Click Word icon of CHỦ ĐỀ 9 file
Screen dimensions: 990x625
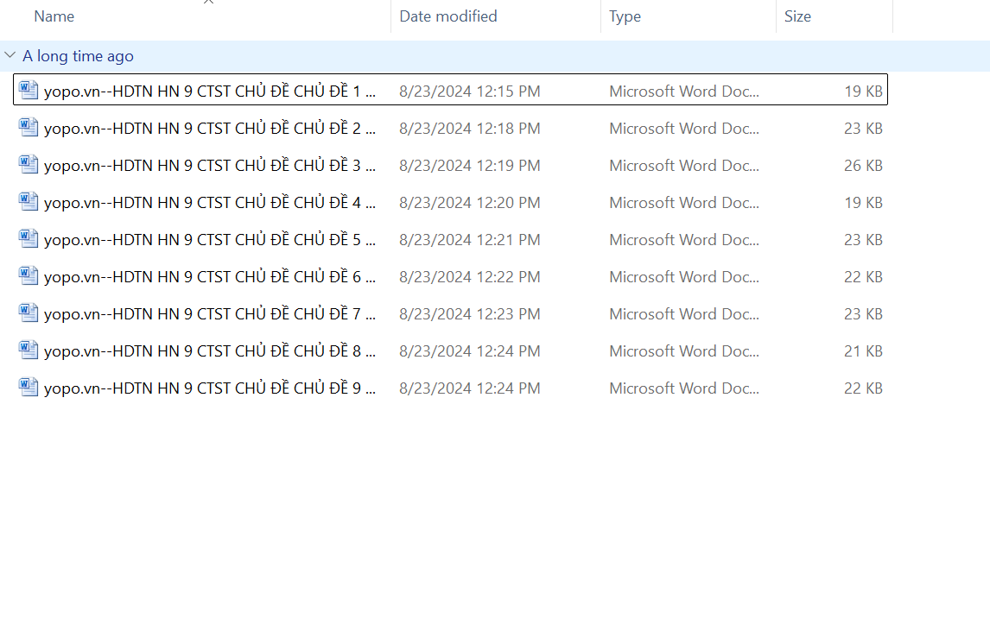29,388
